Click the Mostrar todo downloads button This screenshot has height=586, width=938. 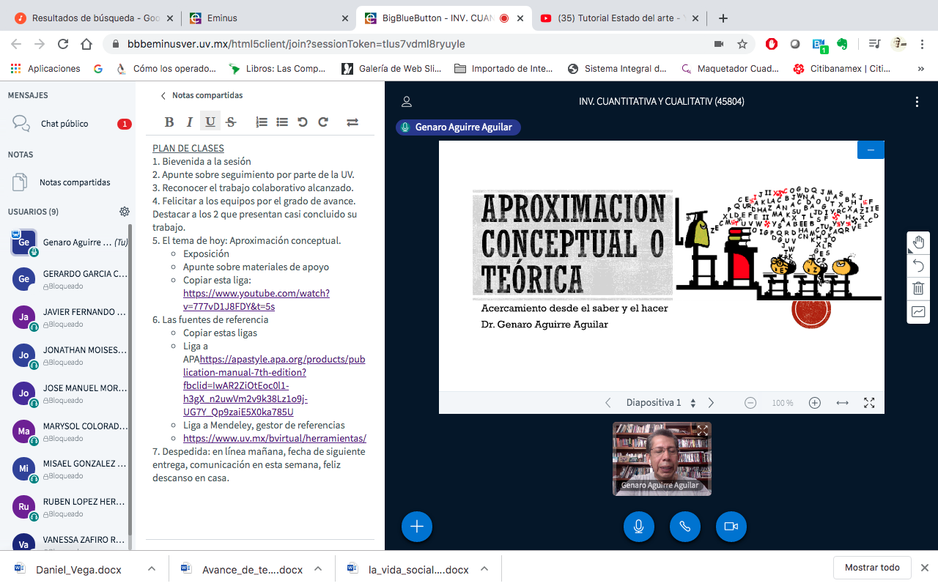[x=872, y=568]
